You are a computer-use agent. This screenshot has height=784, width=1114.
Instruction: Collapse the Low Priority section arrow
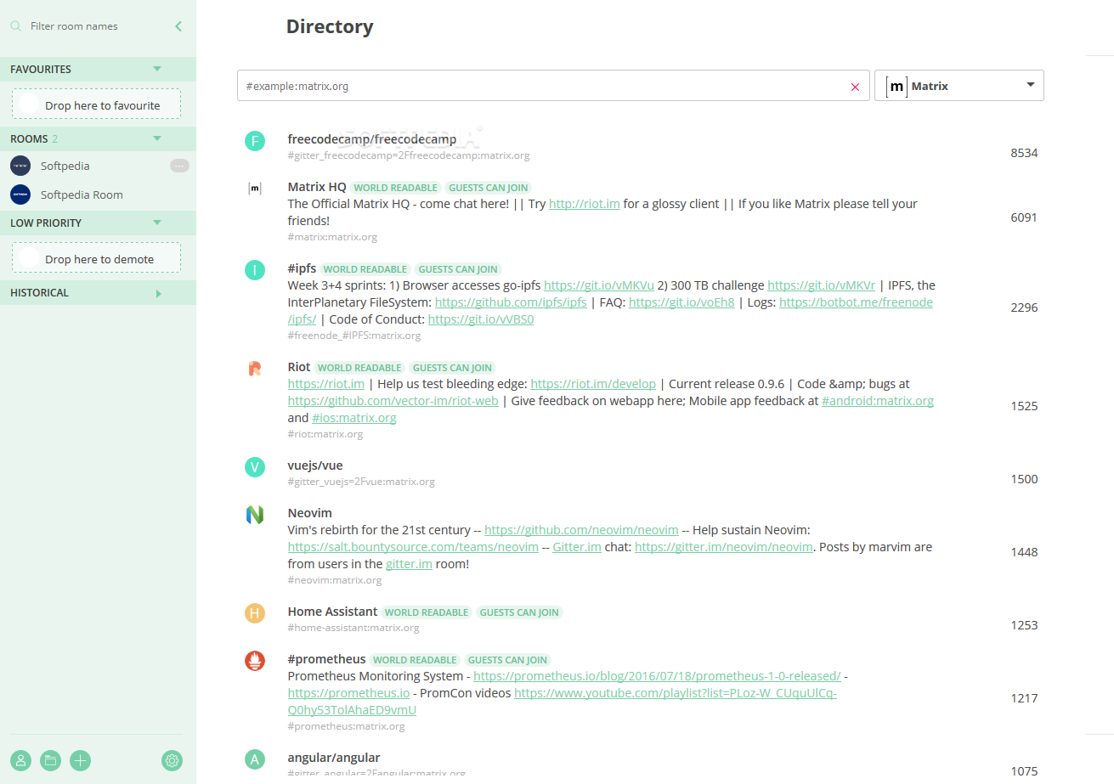157,223
